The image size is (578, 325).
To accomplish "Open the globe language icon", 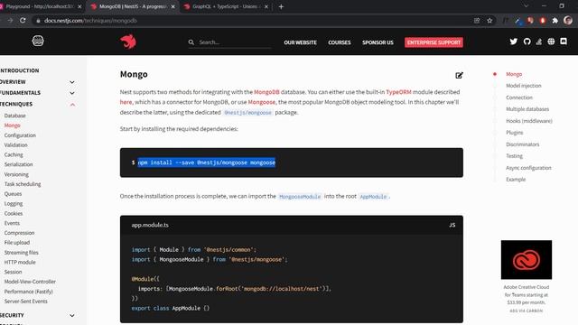I will [x=551, y=42].
